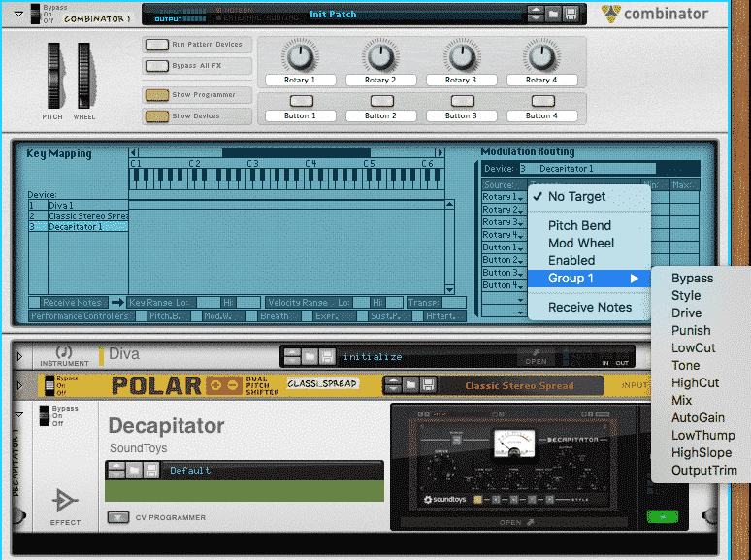Open the Decapitator plugin window
This screenshot has height=560, width=751.
(516, 523)
